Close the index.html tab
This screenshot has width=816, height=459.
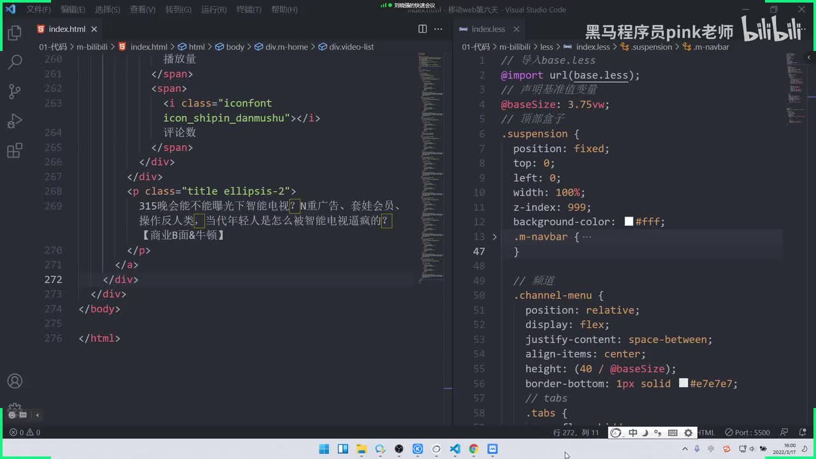(94, 29)
